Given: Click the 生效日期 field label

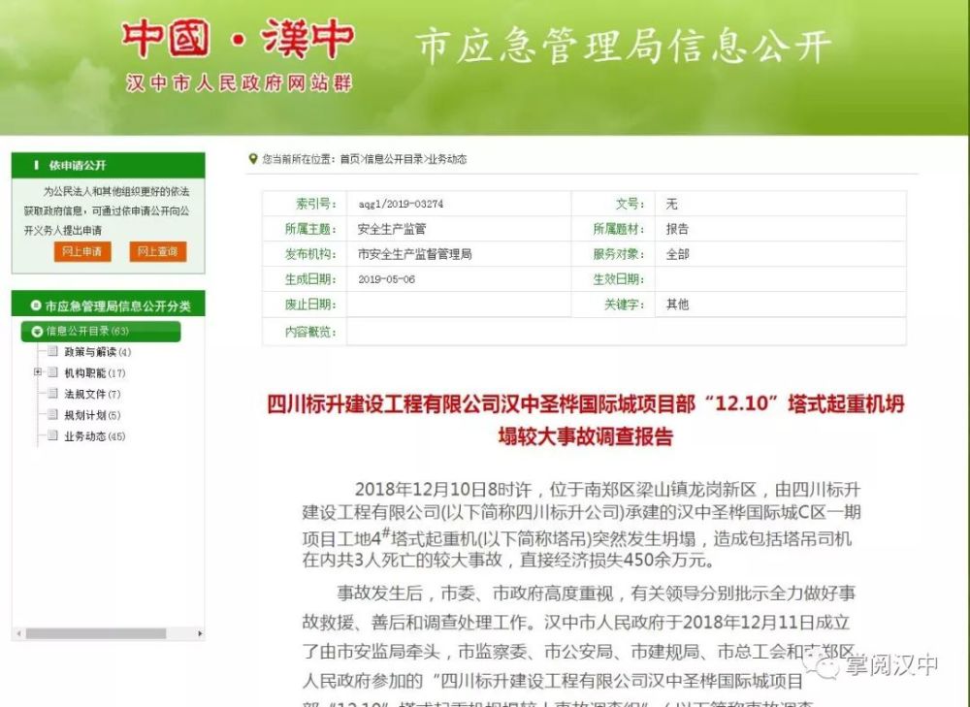Looking at the screenshot, I should tap(619, 279).
